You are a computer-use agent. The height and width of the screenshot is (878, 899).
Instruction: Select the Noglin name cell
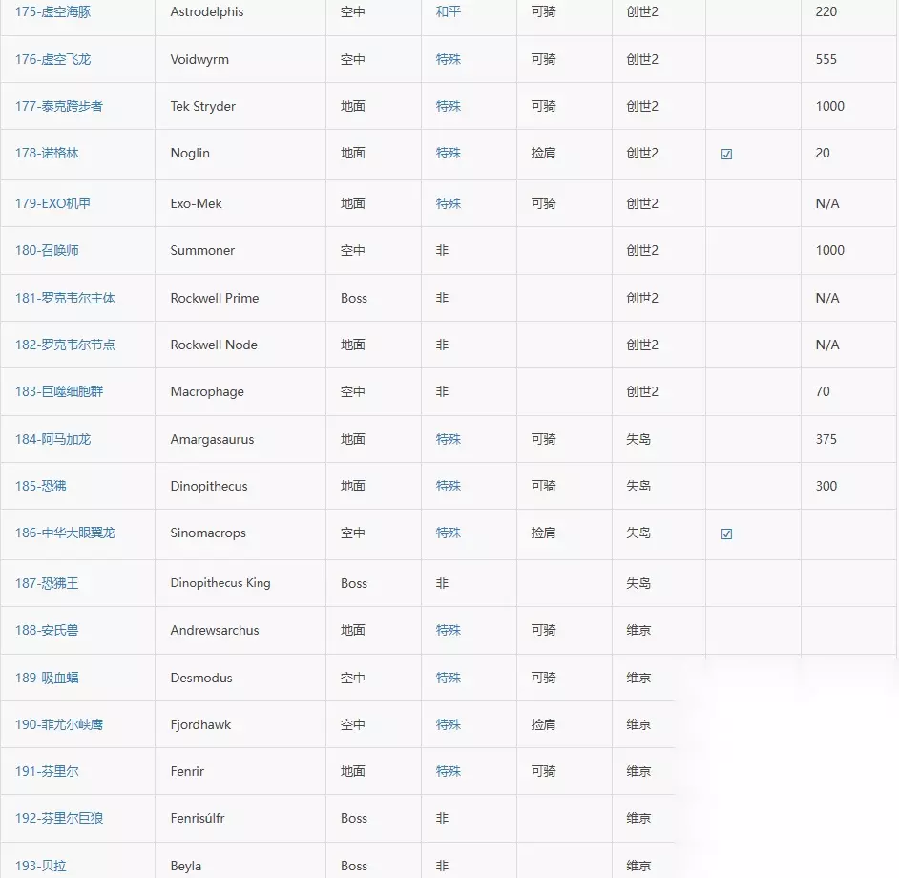[240, 155]
